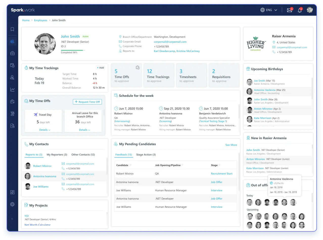
Task: Open the Interviewing stage link for Robert Mixirov
Action: [x=122, y=121]
